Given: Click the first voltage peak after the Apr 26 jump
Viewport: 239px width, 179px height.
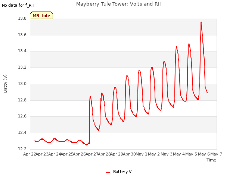Looking at the screenshot, I should [x=90, y=97].
